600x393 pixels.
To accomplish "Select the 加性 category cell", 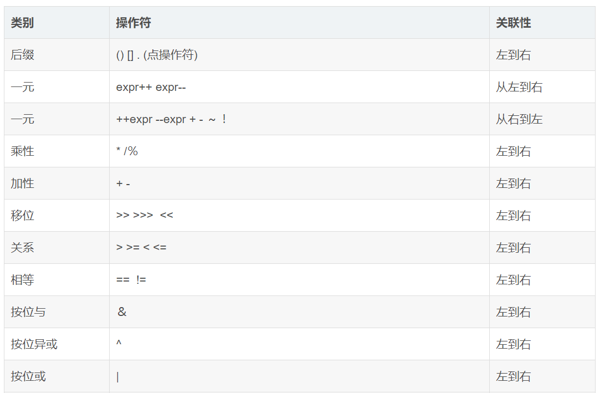I will coord(57,183).
